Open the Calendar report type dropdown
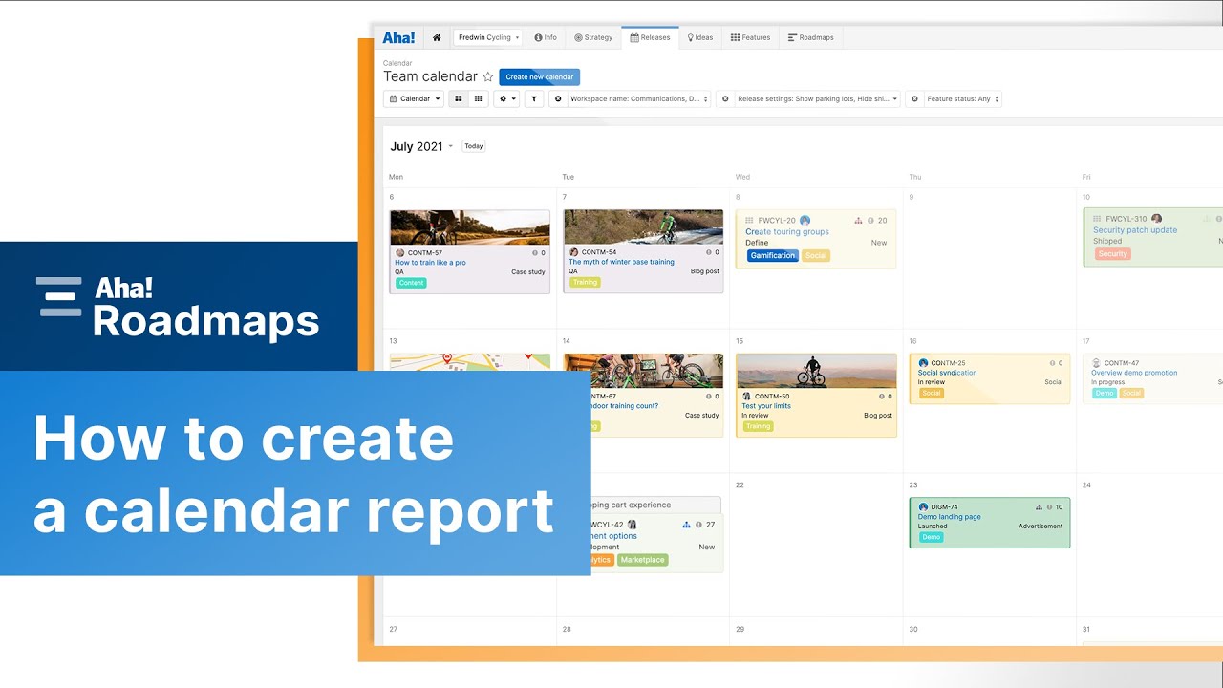This screenshot has height=688, width=1223. 415,98
